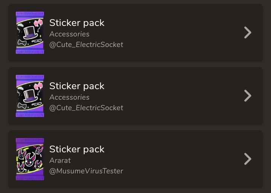Click the first row's Sticker pack title
Image resolution: width=271 pixels, height=193 pixels.
tap(77, 23)
